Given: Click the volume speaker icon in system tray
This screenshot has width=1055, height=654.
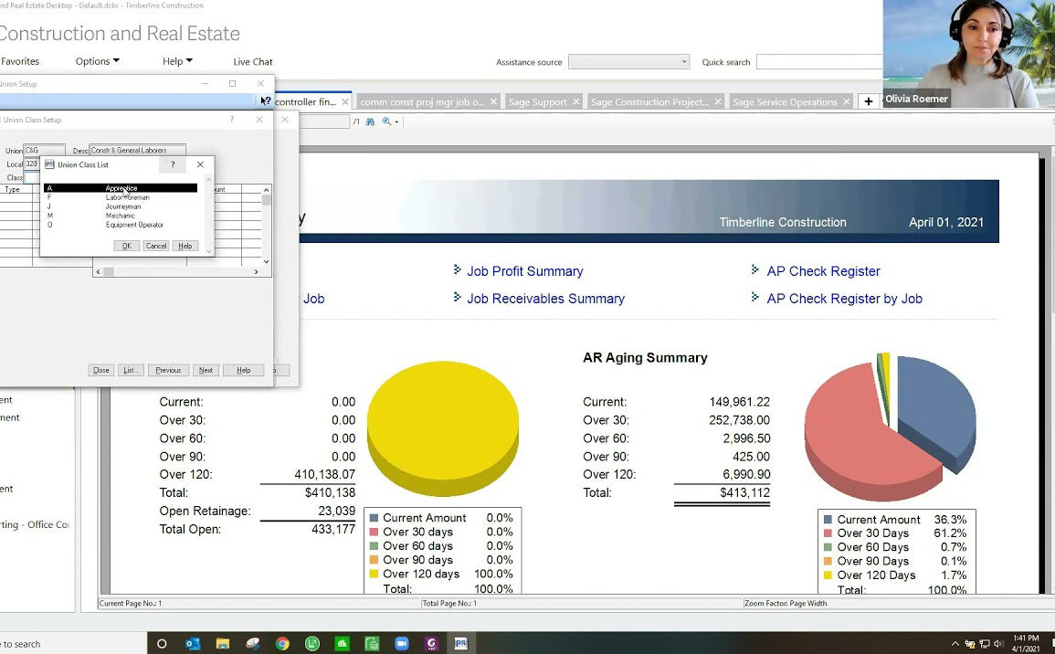Looking at the screenshot, I should (998, 644).
